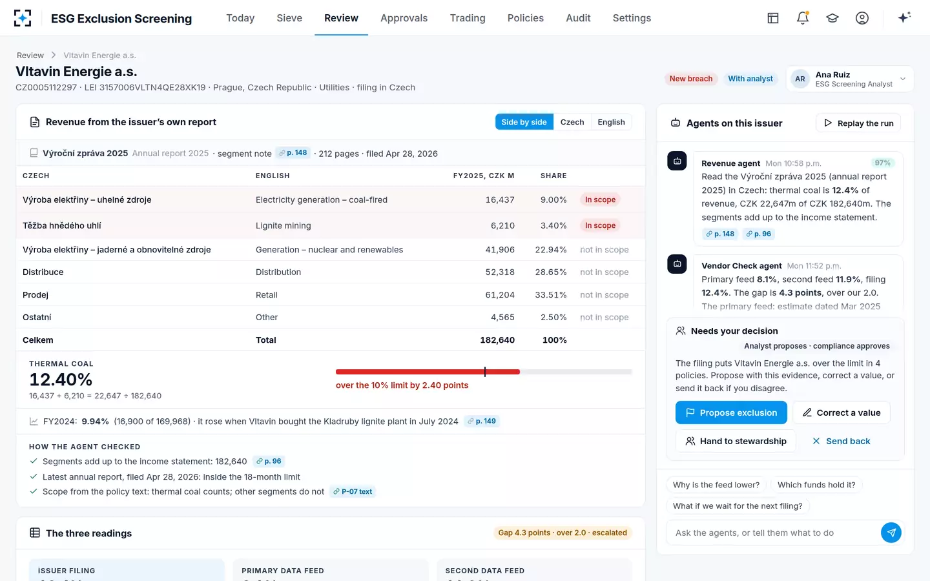Open the p. 148 link in the segment note
This screenshot has height=581, width=930.
pos(293,153)
